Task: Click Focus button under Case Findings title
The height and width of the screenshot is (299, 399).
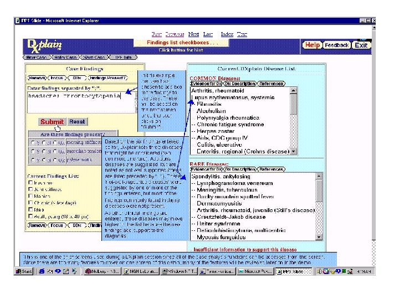Action: point(57,78)
